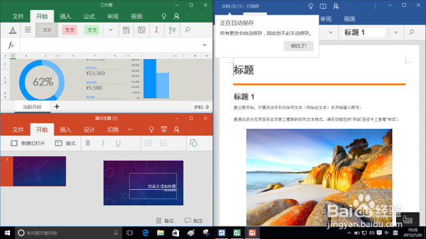The height and width of the screenshot is (239, 426).
Task: Switch to 审阅 tab in Word
Action: (325, 19)
